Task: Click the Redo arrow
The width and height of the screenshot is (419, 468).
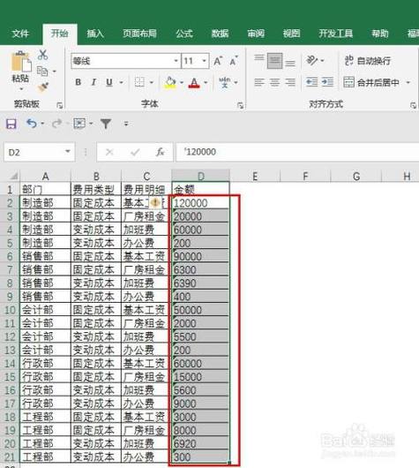Action: [57, 124]
